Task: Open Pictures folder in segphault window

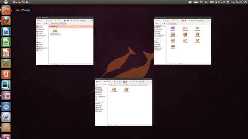Action: [x=197, y=35]
